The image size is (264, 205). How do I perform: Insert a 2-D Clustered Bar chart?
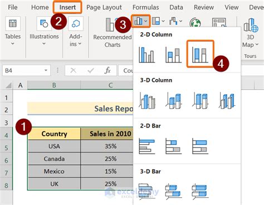pos(147,146)
